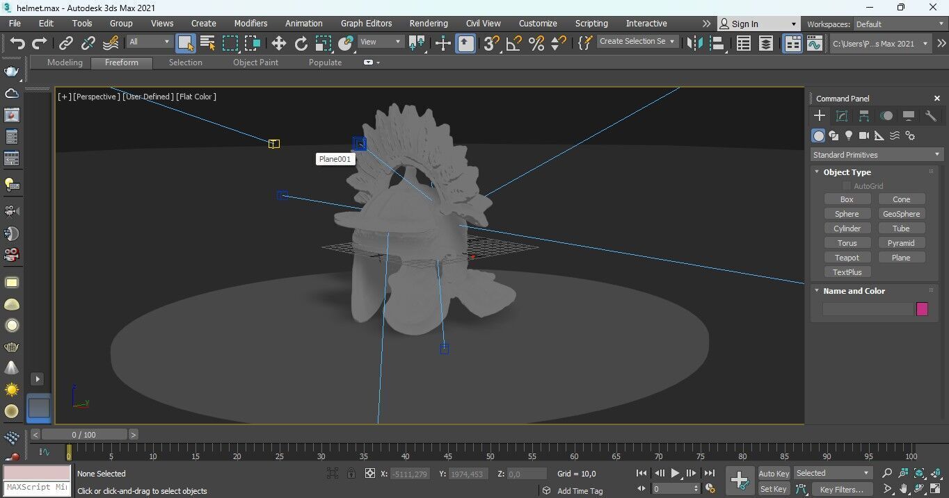Choose the Rectangular Selection Region tool

click(x=230, y=44)
